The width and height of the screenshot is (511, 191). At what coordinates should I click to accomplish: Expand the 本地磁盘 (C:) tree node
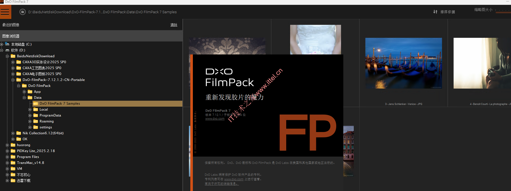tap(2, 44)
